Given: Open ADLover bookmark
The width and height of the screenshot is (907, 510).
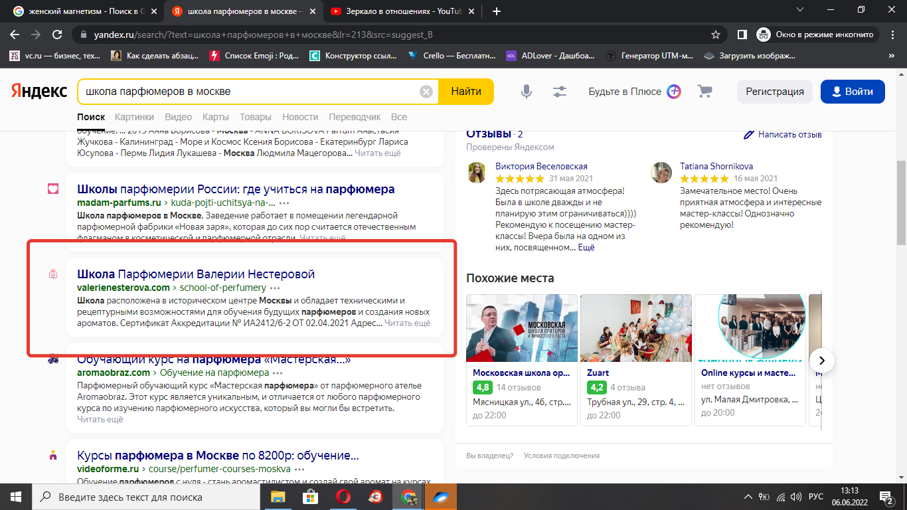Looking at the screenshot, I should tap(550, 56).
